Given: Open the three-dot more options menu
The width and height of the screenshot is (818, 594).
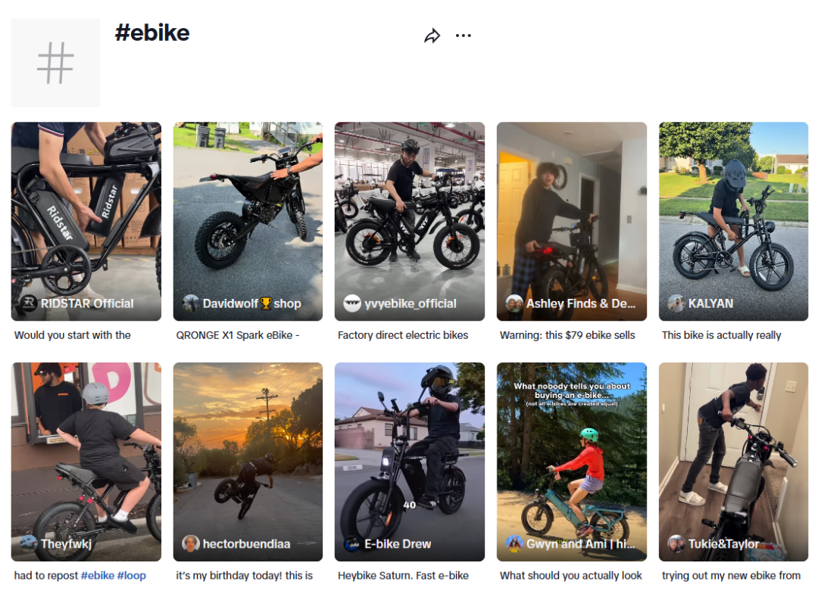Looking at the screenshot, I should (x=464, y=36).
